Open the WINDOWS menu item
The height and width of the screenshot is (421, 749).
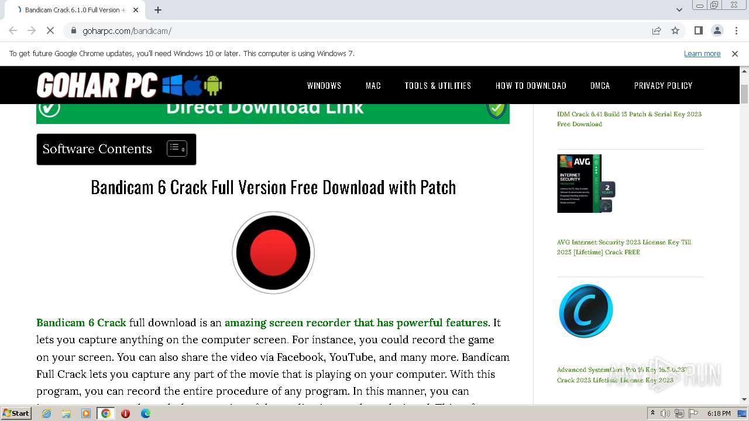tap(324, 85)
